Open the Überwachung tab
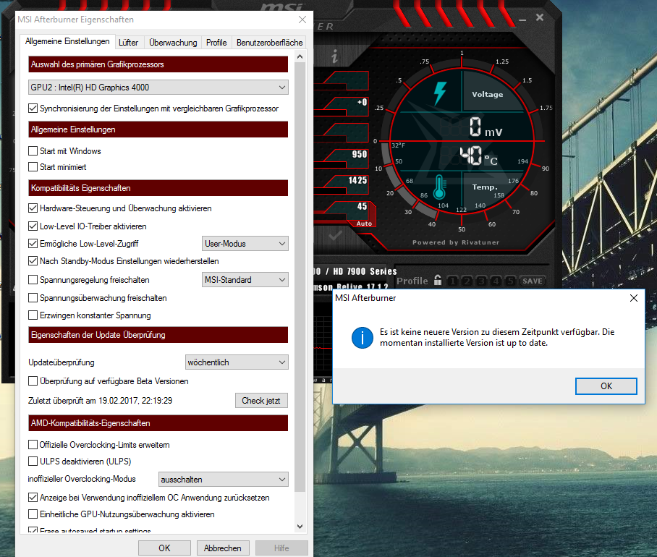Viewport: 657px width, 557px height. tap(173, 43)
